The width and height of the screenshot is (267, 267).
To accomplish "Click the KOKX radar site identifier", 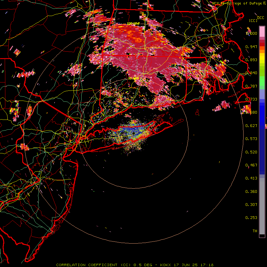I will [165, 265].
